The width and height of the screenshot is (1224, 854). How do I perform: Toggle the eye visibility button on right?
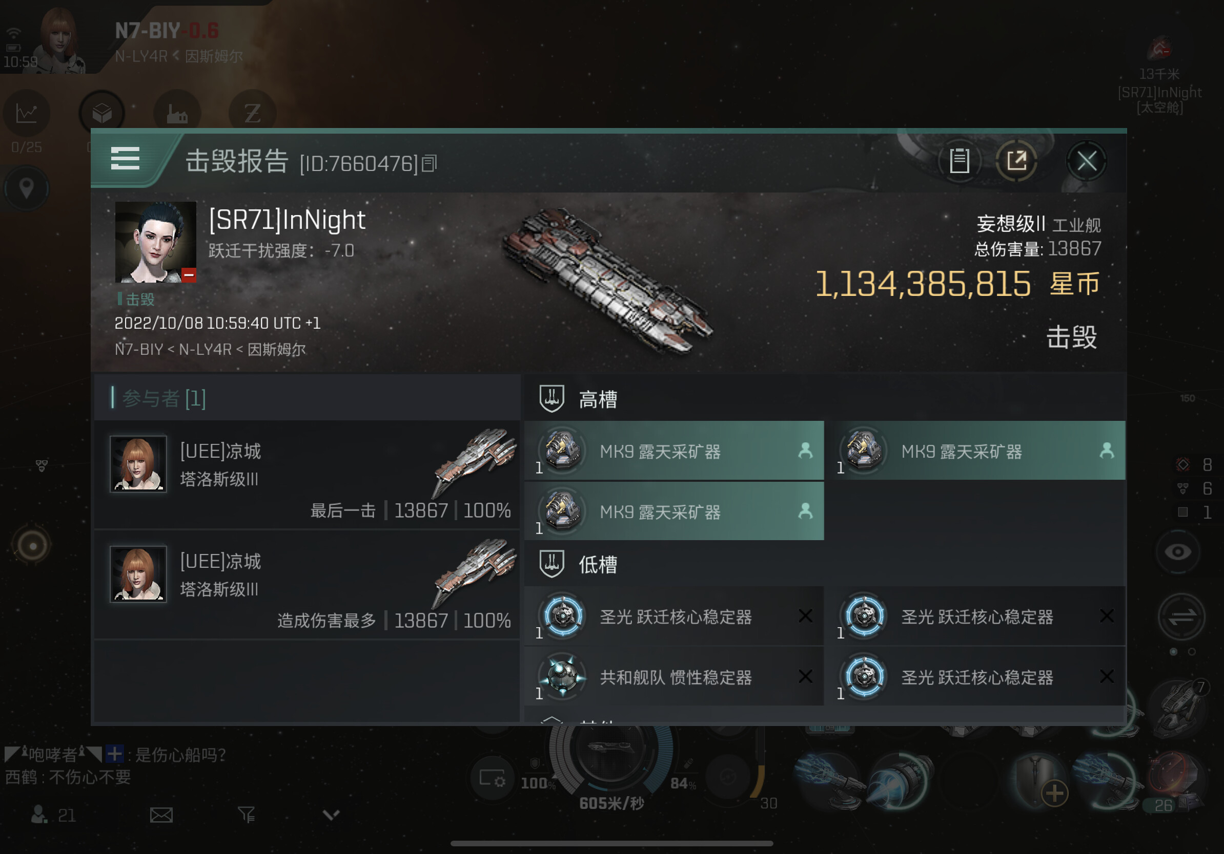(x=1178, y=551)
